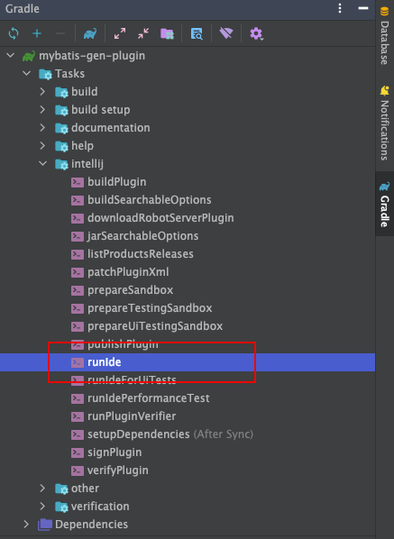
Task: Click the help folder icon
Action: click(x=62, y=146)
